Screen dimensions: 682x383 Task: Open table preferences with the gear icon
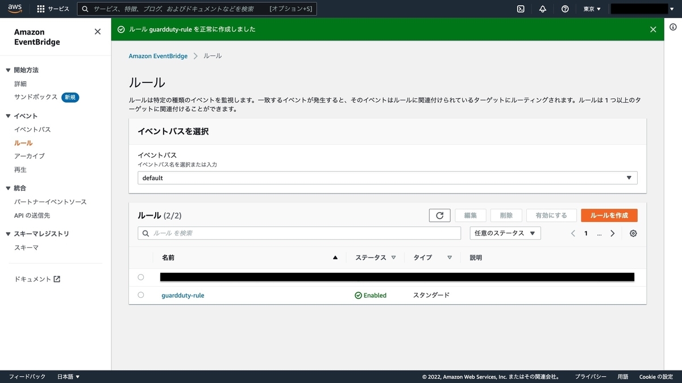[633, 233]
